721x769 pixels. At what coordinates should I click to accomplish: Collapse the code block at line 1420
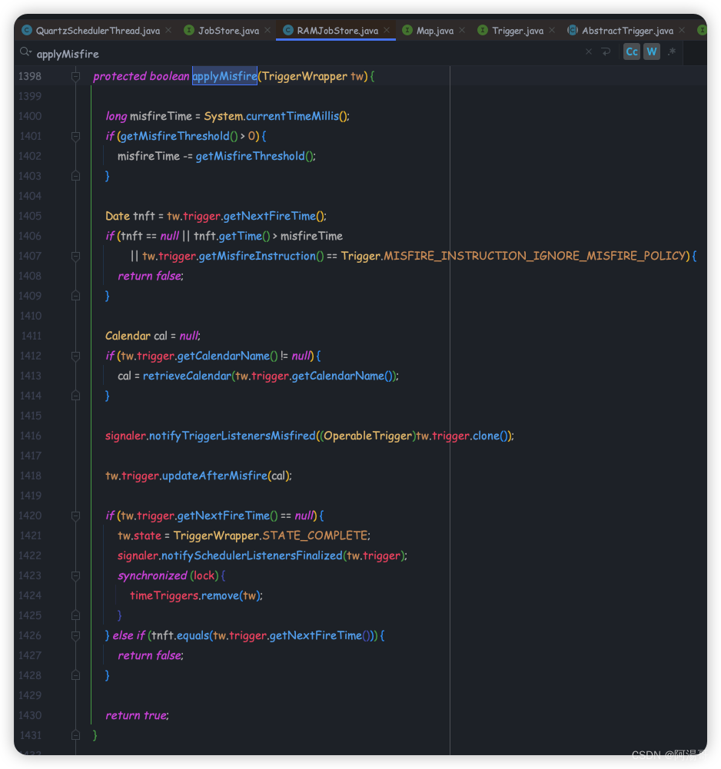click(x=75, y=515)
